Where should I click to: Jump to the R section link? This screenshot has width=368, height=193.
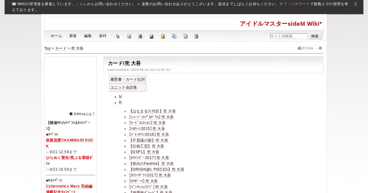tap(120, 103)
